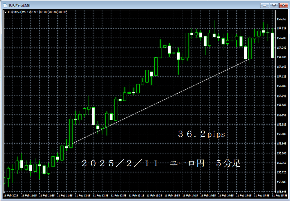Click the 11 Feb 14:55 time label
Screen dimensions: 290x201
pyautogui.click(x=226, y=196)
